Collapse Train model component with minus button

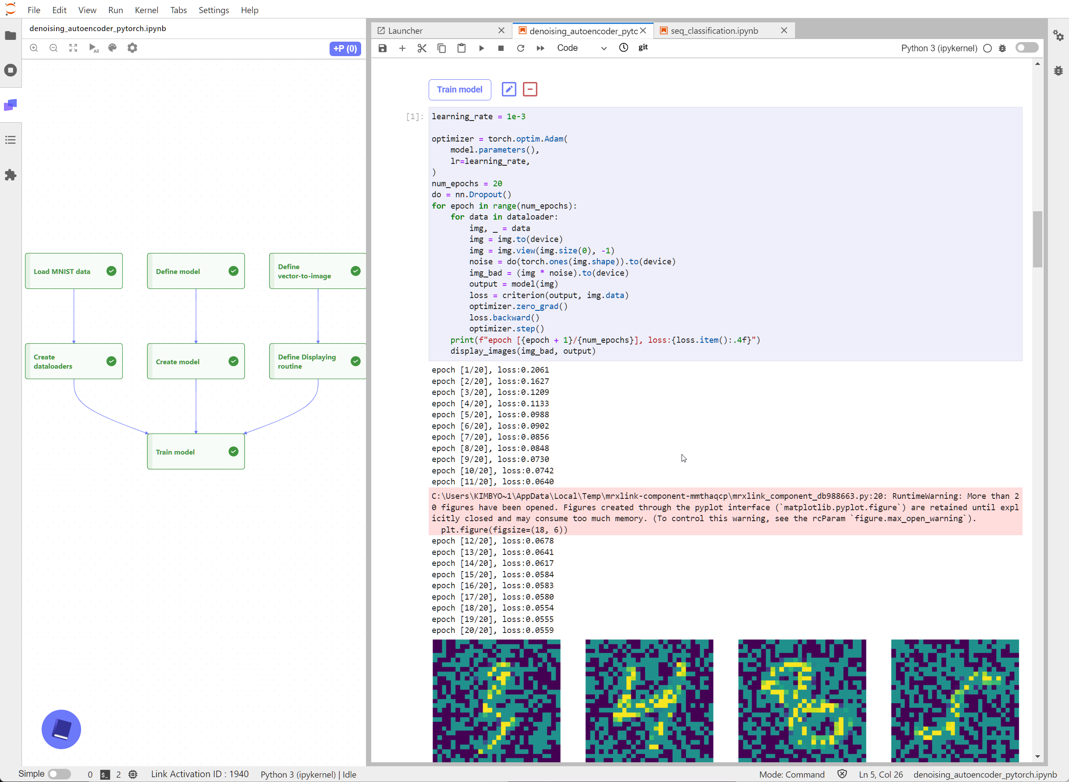(x=529, y=89)
